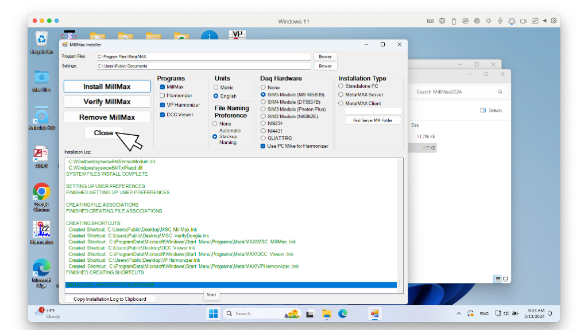Select the MillMax Installer taskbar icon

click(x=374, y=313)
